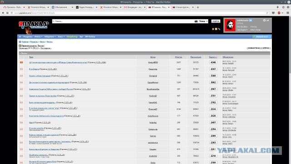Open Почта in the profile box
Viewport: 291px width, 164px height.
tap(253, 27)
